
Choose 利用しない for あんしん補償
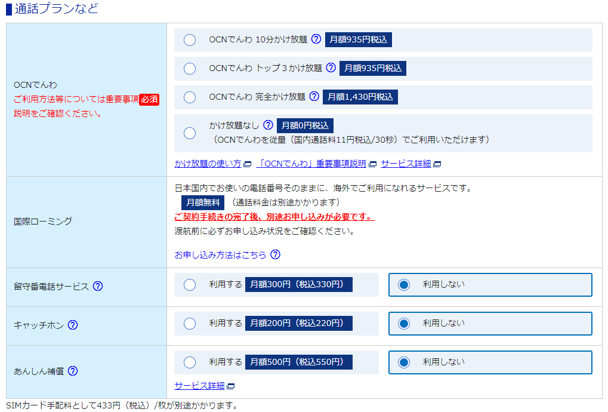point(404,362)
